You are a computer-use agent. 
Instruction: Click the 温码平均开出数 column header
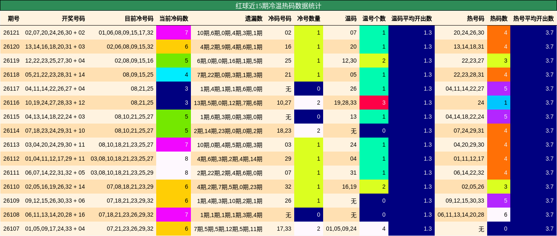coord(412,19)
